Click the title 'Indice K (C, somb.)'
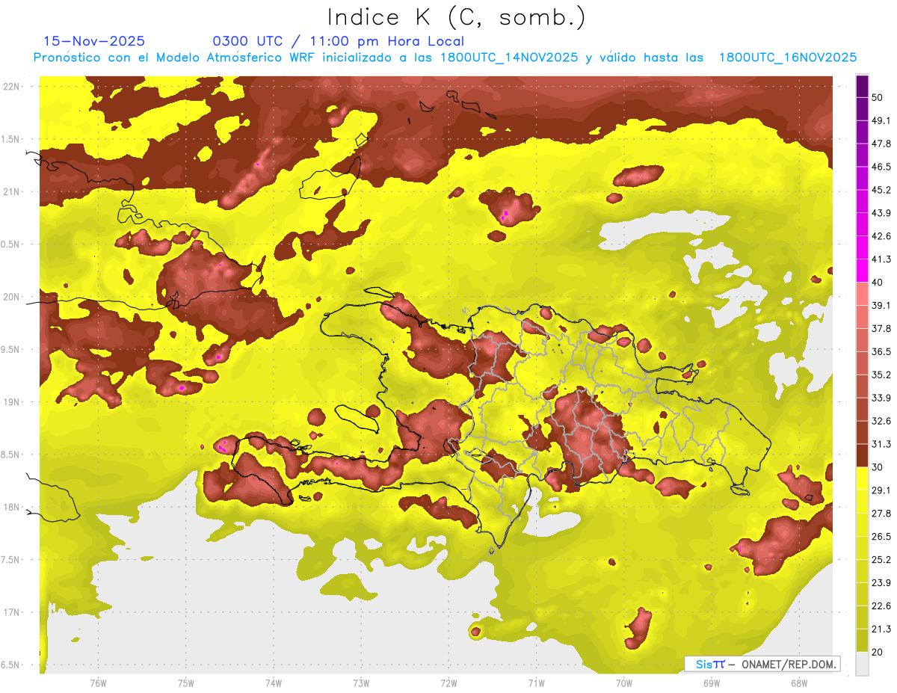Screen dimensions: 897x693 [457, 16]
